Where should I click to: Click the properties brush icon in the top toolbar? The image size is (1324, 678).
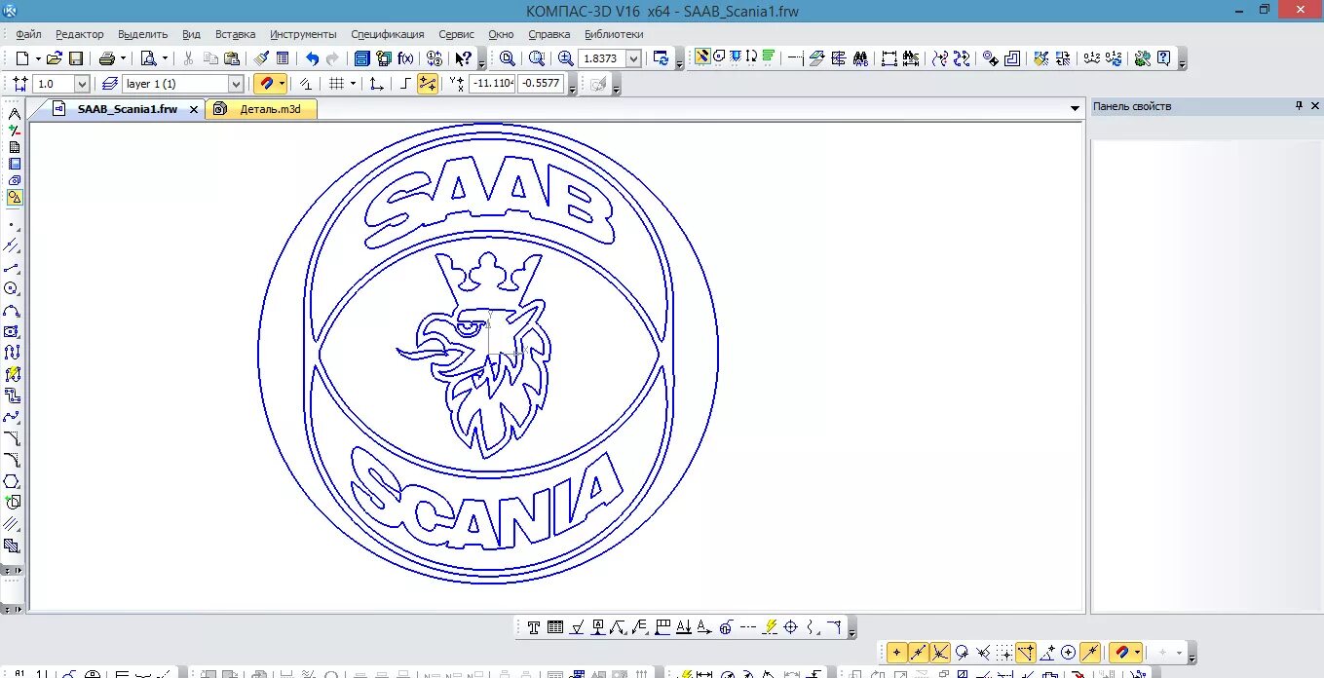point(261,58)
